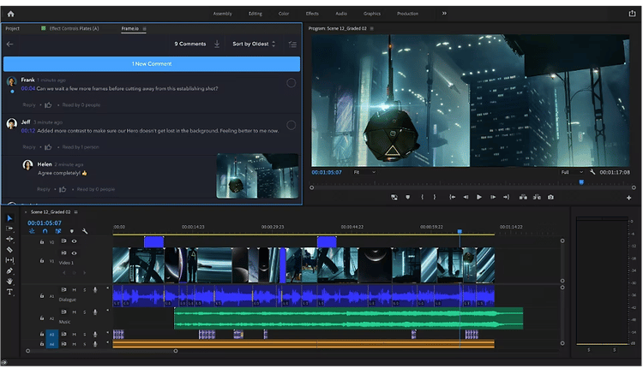Select the Hand tool

click(9, 282)
